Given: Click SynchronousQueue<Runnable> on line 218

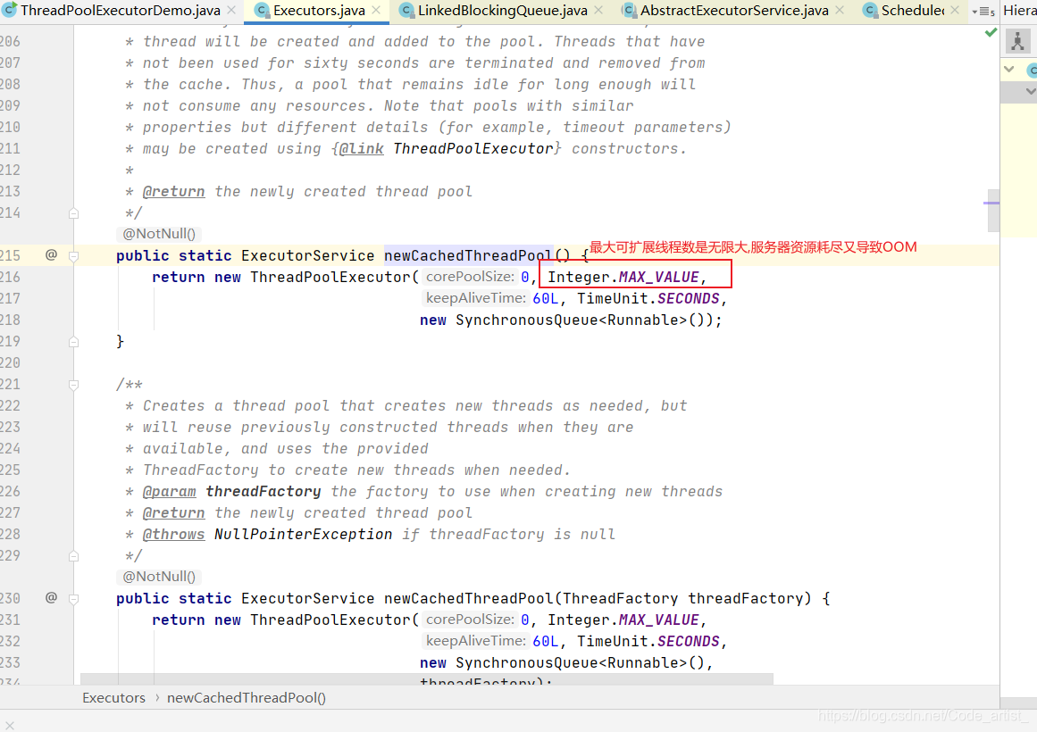Looking at the screenshot, I should 571,320.
